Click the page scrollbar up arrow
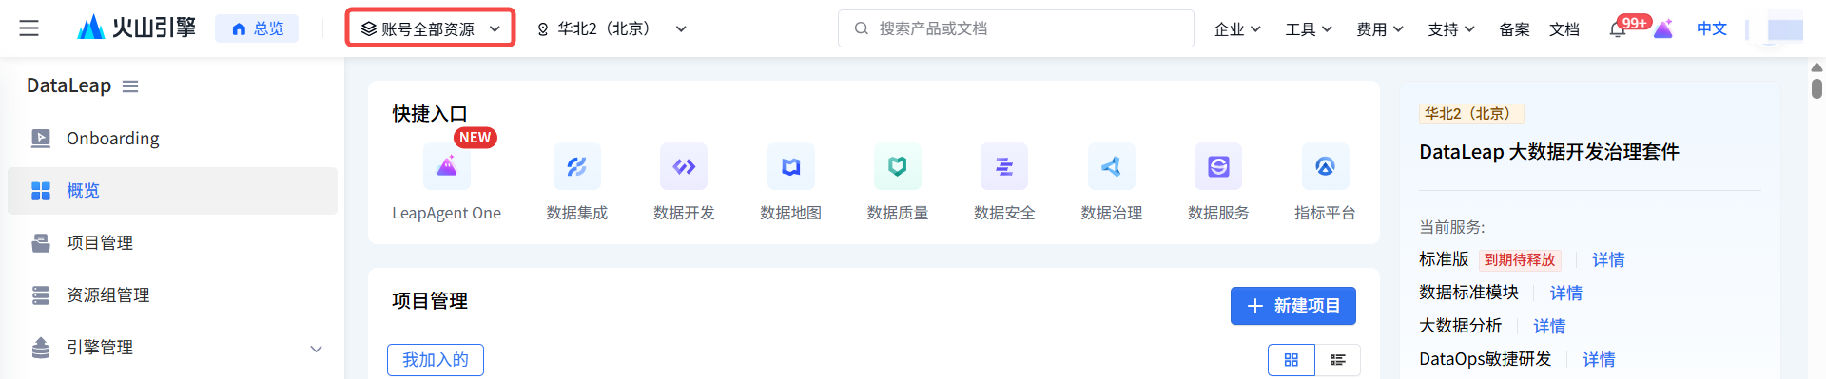1826x379 pixels. tap(1816, 67)
